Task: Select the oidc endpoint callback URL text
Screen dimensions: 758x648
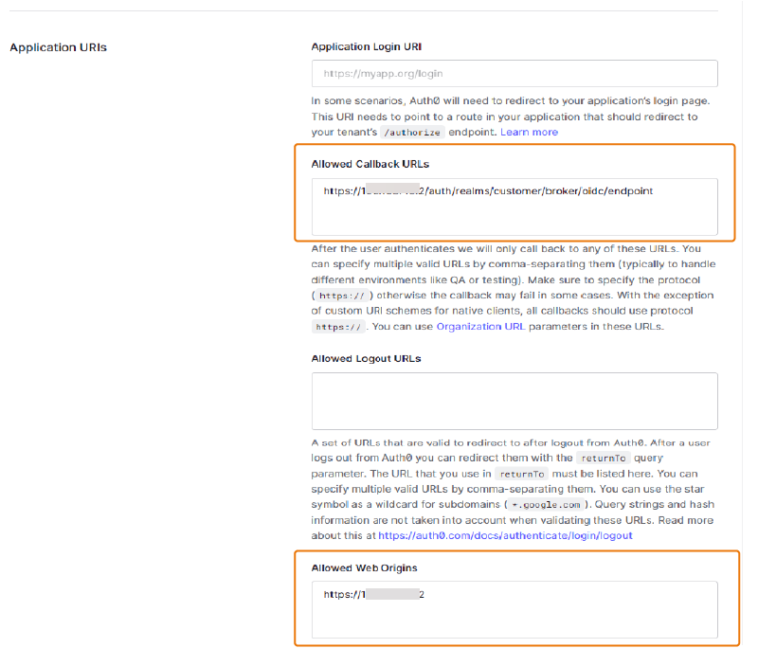Action: [487, 190]
